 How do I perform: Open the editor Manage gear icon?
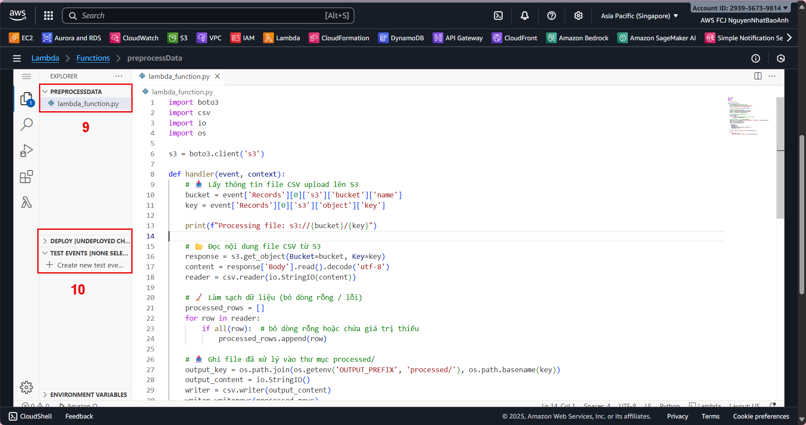click(x=26, y=387)
